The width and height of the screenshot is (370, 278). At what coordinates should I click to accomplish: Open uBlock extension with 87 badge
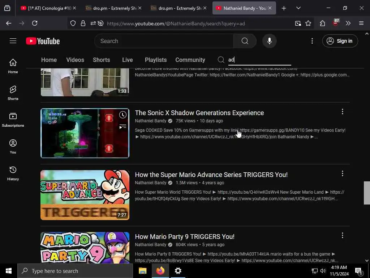(x=335, y=23)
